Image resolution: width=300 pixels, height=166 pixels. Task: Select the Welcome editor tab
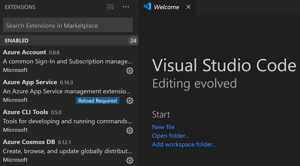click(167, 7)
